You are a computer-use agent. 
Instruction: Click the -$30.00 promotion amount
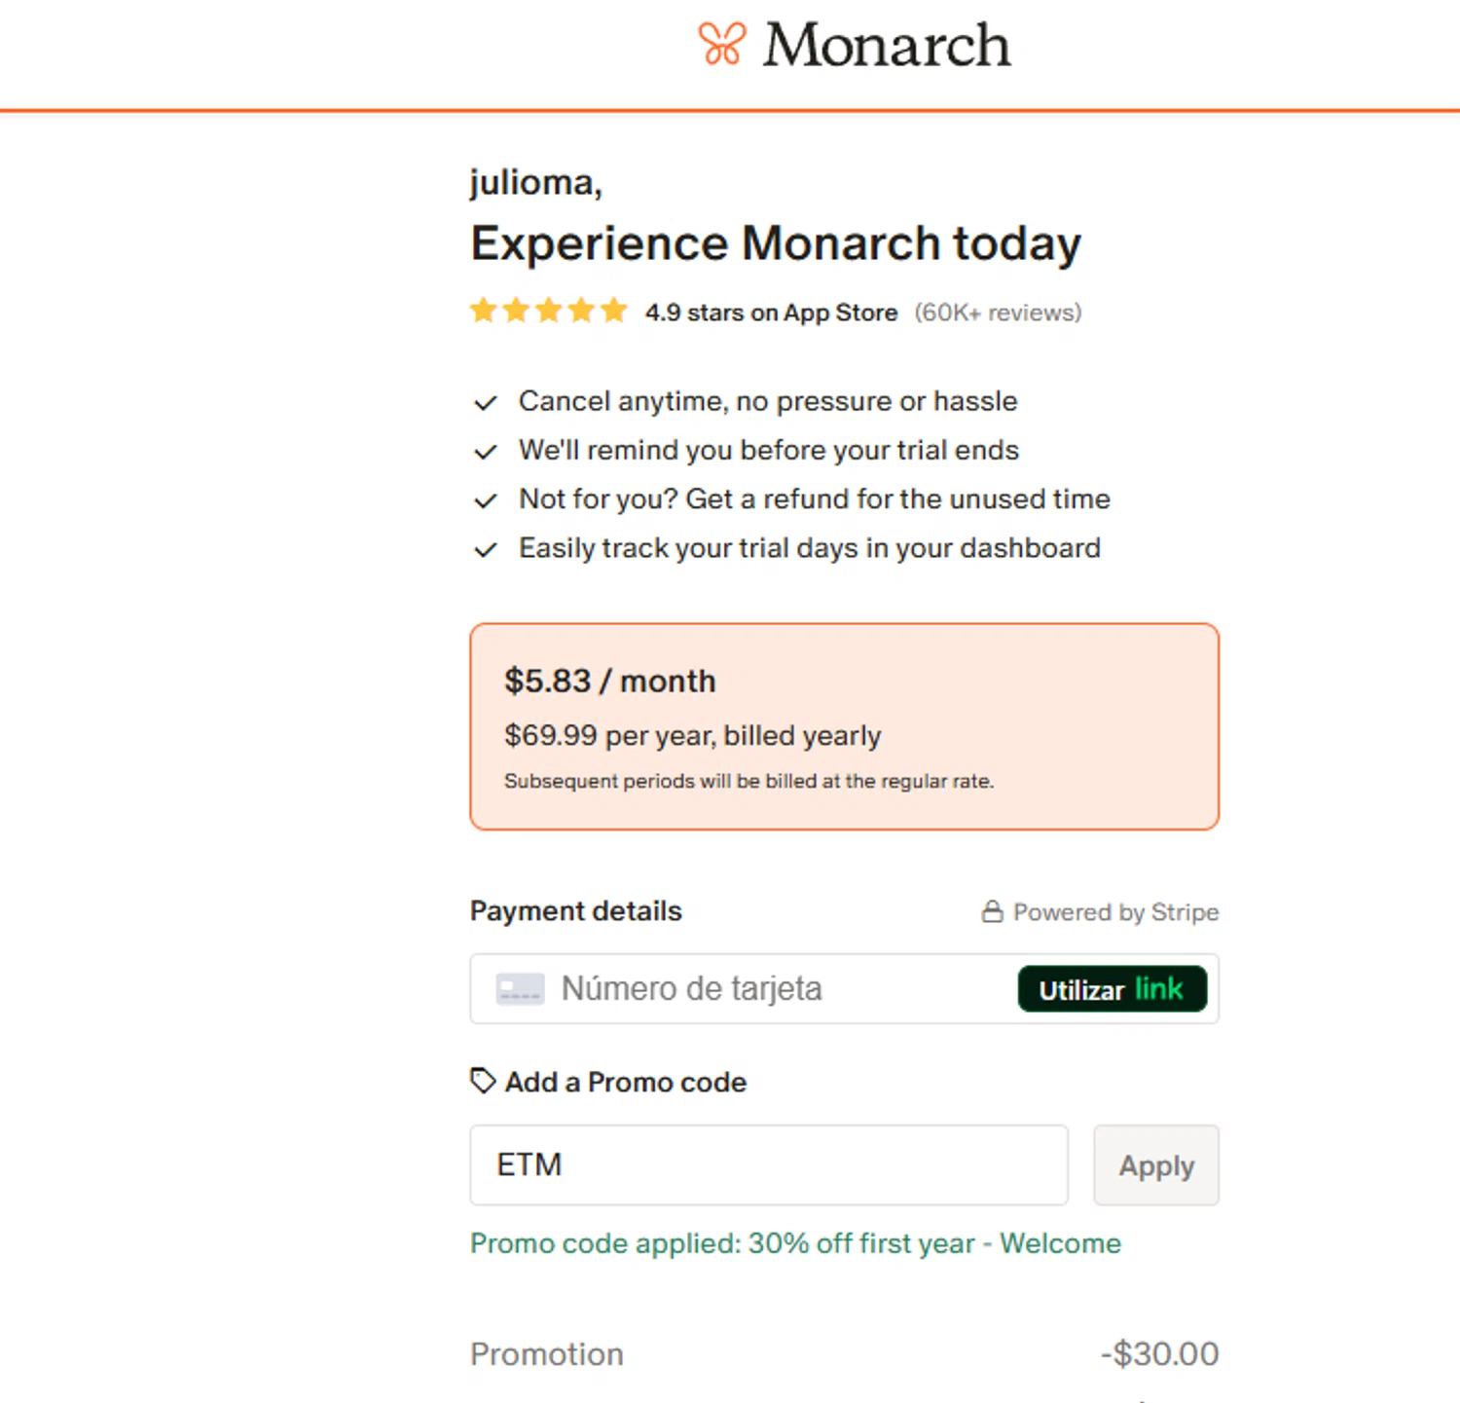tap(1159, 1354)
